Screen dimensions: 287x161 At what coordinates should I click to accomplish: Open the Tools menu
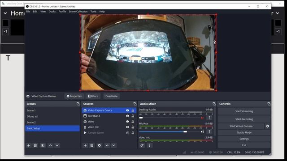pos(93,12)
